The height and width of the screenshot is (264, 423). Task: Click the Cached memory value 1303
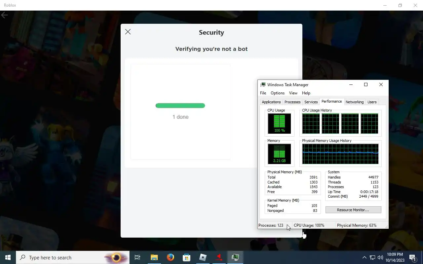pos(313,182)
